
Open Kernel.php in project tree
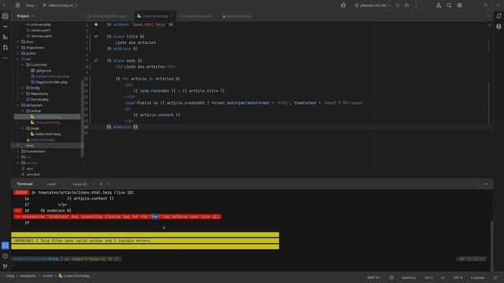coord(37,100)
